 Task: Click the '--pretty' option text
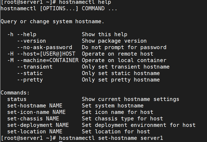coord(30,80)
